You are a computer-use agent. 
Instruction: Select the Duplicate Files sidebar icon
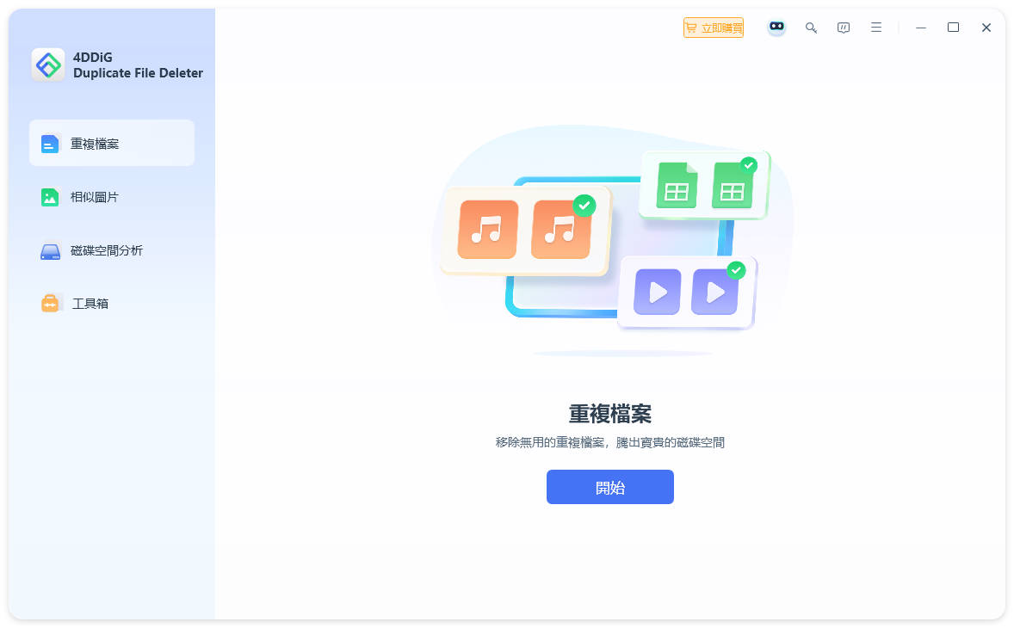[49, 143]
